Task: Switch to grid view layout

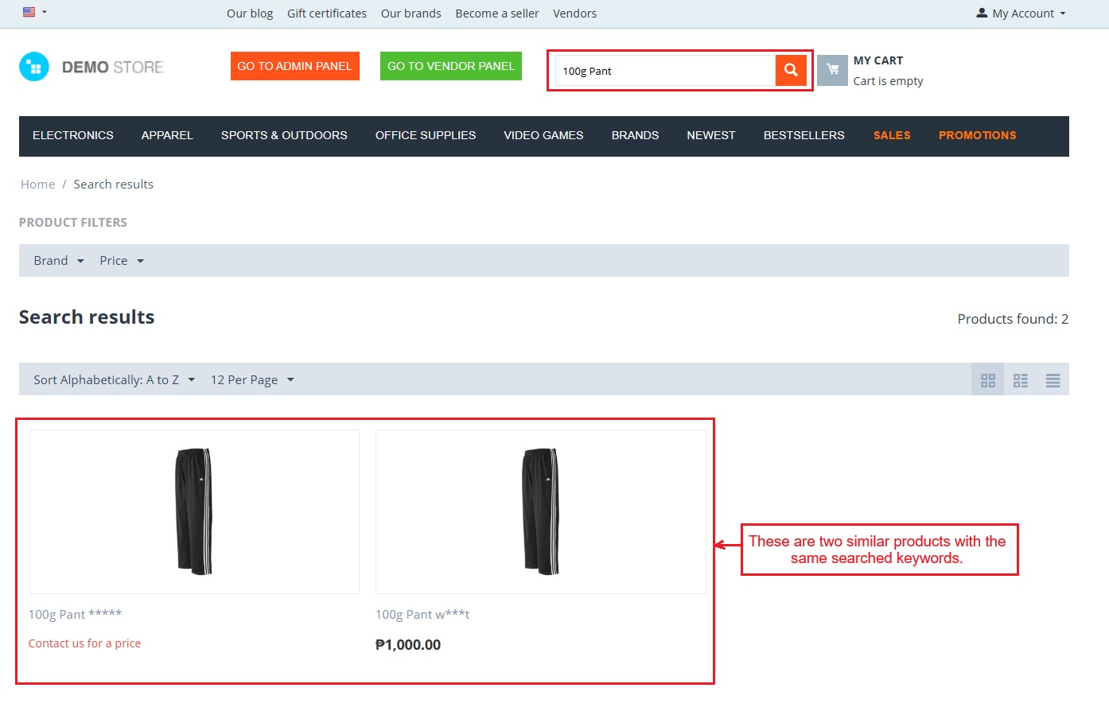Action: pos(987,380)
